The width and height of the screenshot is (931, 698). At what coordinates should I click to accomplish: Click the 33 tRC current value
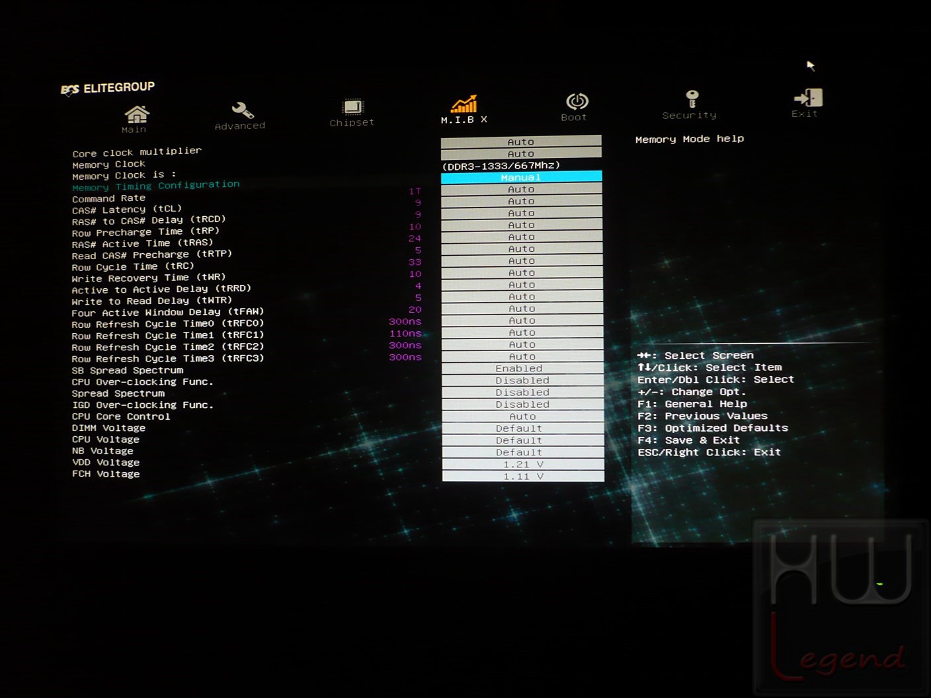(415, 262)
